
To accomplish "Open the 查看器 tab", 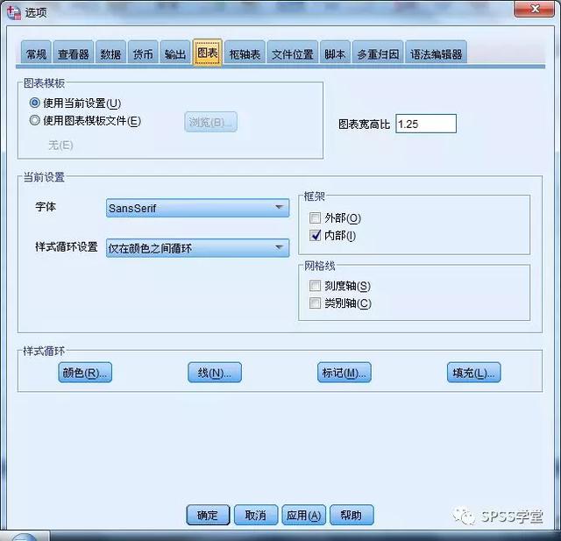I will click(x=74, y=53).
